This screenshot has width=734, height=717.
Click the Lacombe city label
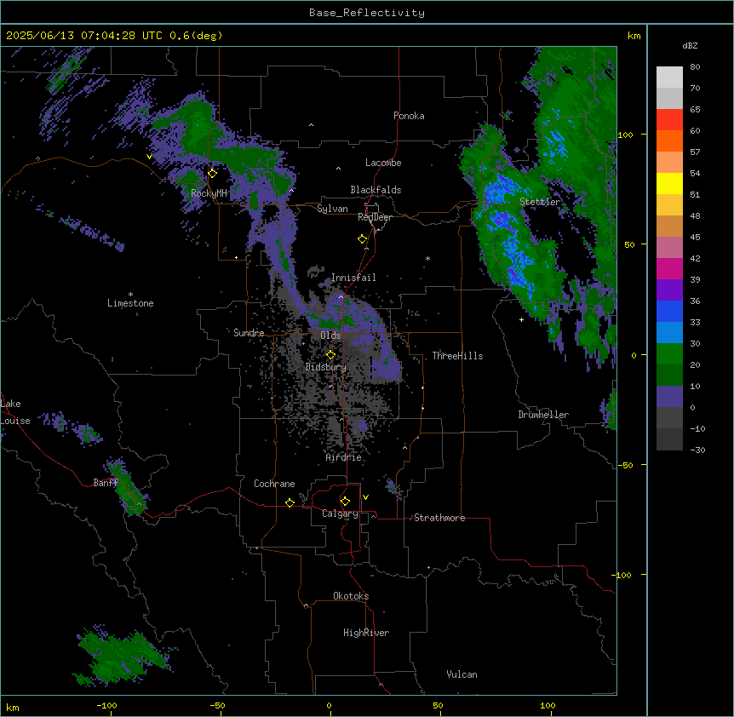click(x=383, y=163)
